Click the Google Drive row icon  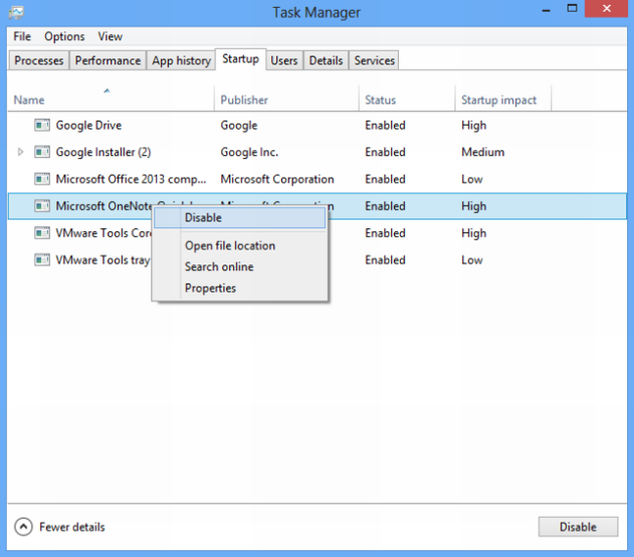pos(42,125)
